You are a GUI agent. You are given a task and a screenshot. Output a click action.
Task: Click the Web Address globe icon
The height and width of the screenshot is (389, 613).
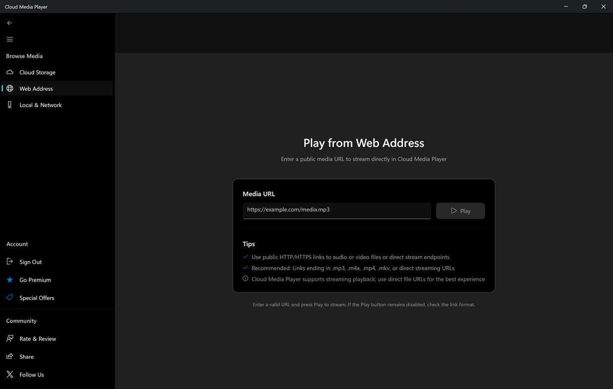point(9,88)
